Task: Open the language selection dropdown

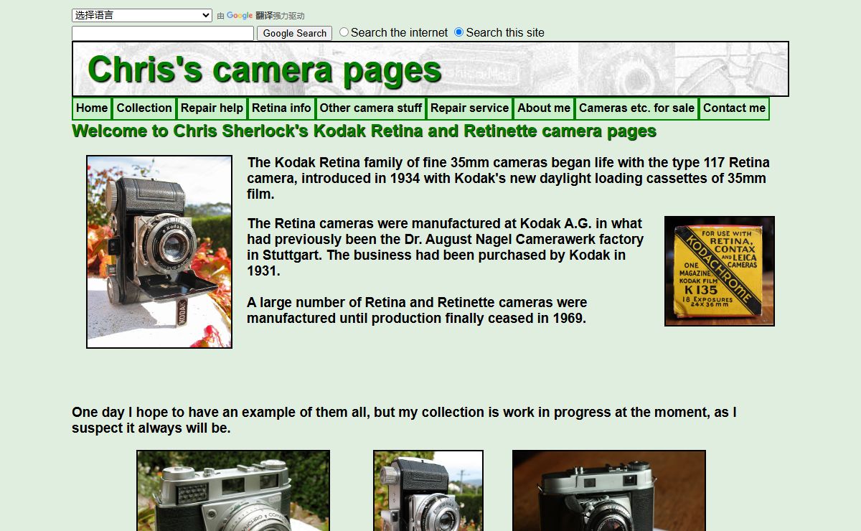Action: point(142,15)
